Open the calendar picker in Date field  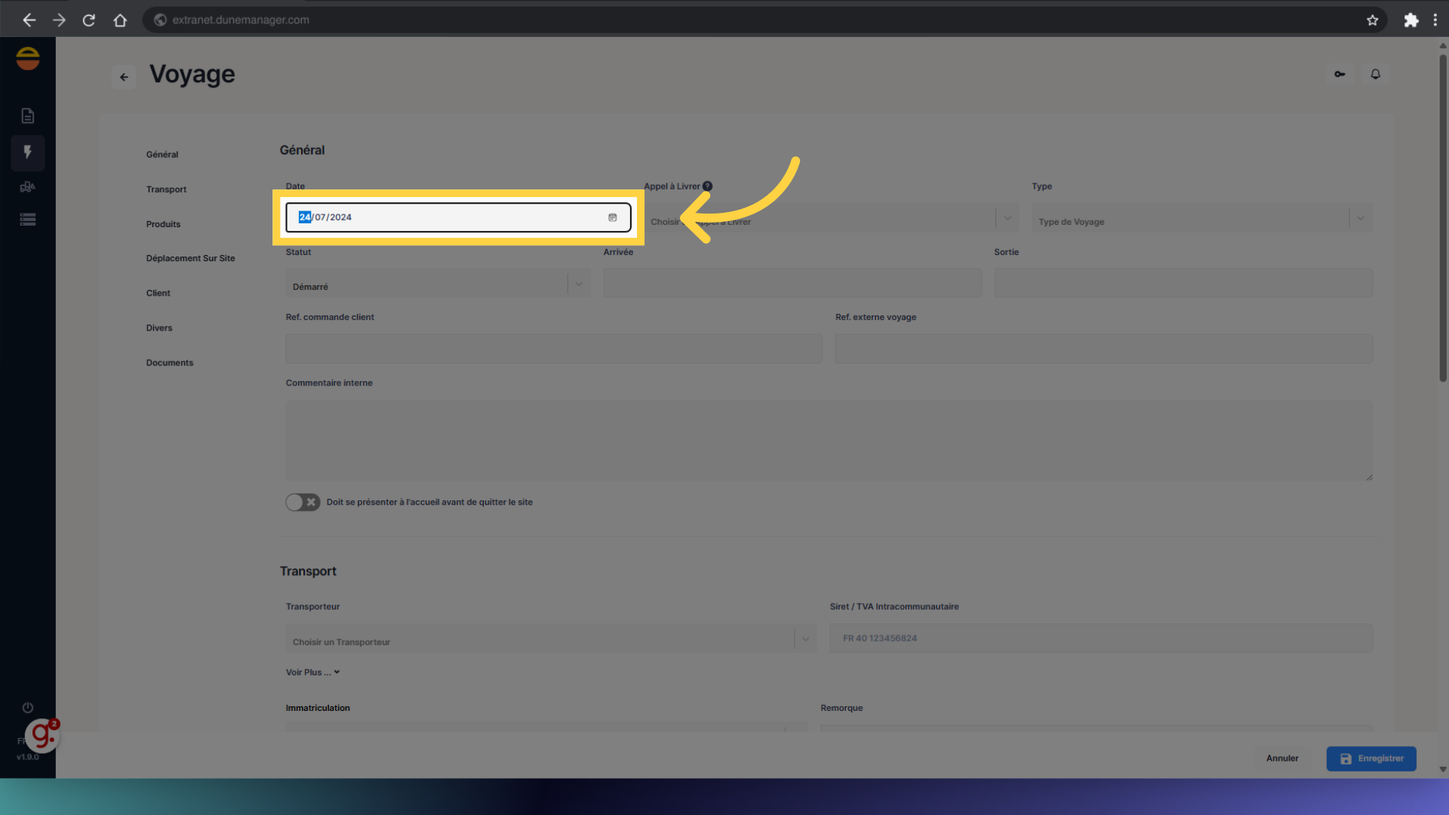pyautogui.click(x=612, y=217)
